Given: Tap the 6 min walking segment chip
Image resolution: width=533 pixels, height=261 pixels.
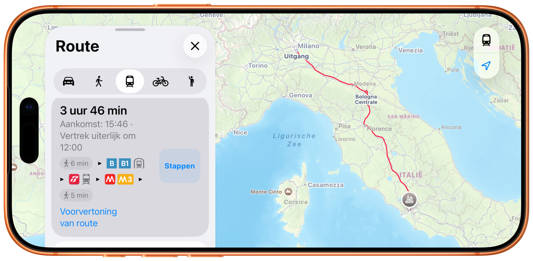Looking at the screenshot, I should click(x=76, y=163).
